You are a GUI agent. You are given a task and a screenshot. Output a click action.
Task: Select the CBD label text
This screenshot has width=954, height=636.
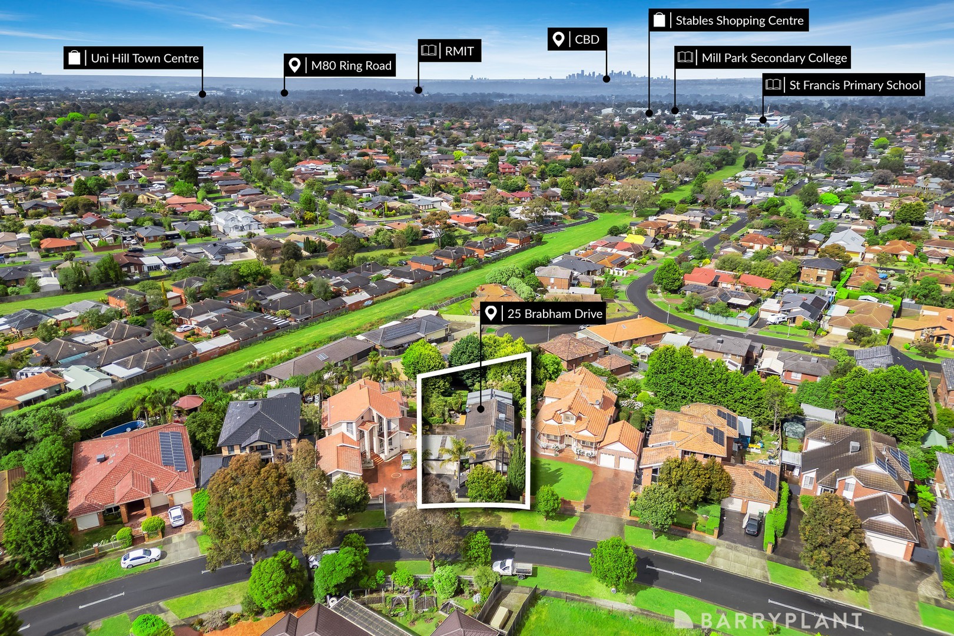coord(587,39)
